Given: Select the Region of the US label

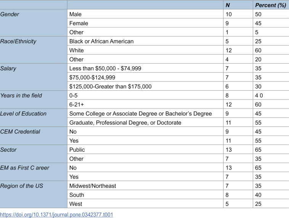Looking at the screenshot, I should point(21,186).
